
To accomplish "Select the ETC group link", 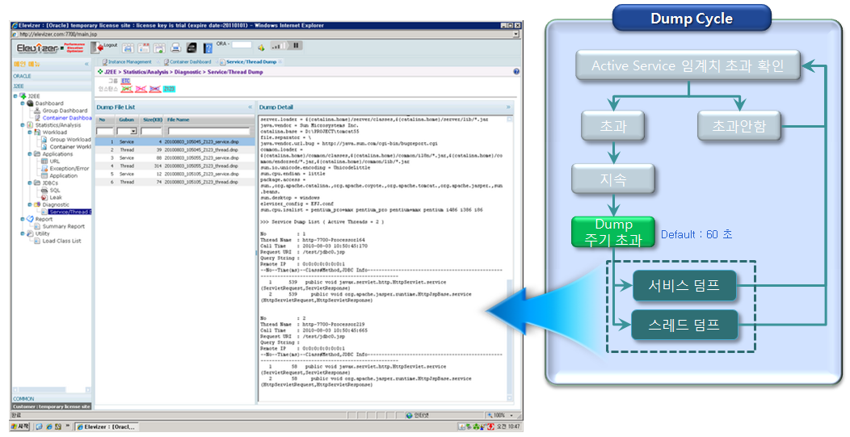I will click(x=126, y=81).
